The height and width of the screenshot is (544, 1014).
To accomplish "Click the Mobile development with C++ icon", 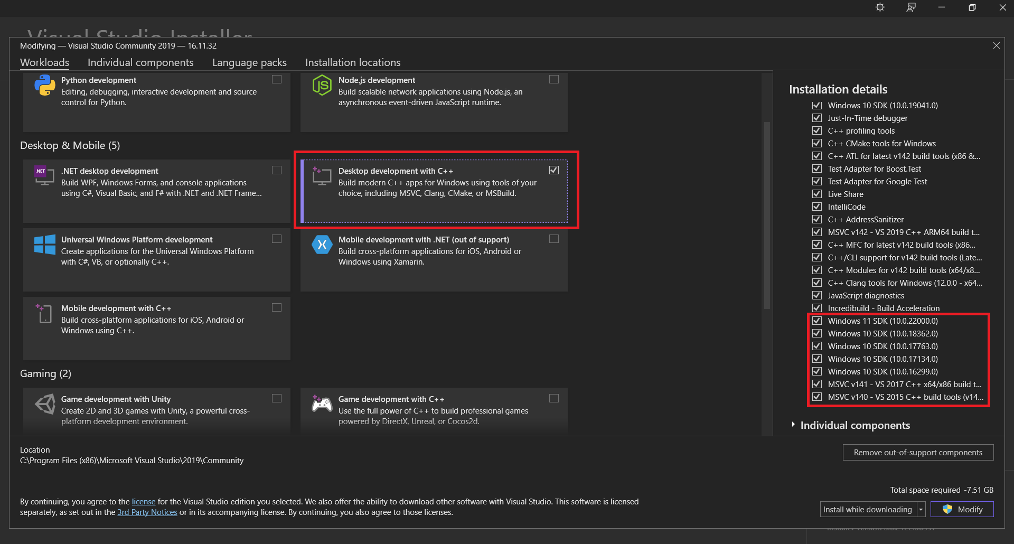I will [44, 313].
